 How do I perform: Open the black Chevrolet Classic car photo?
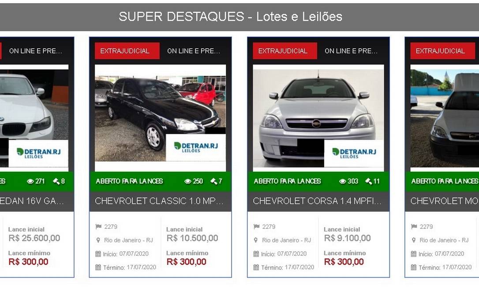coord(161,118)
